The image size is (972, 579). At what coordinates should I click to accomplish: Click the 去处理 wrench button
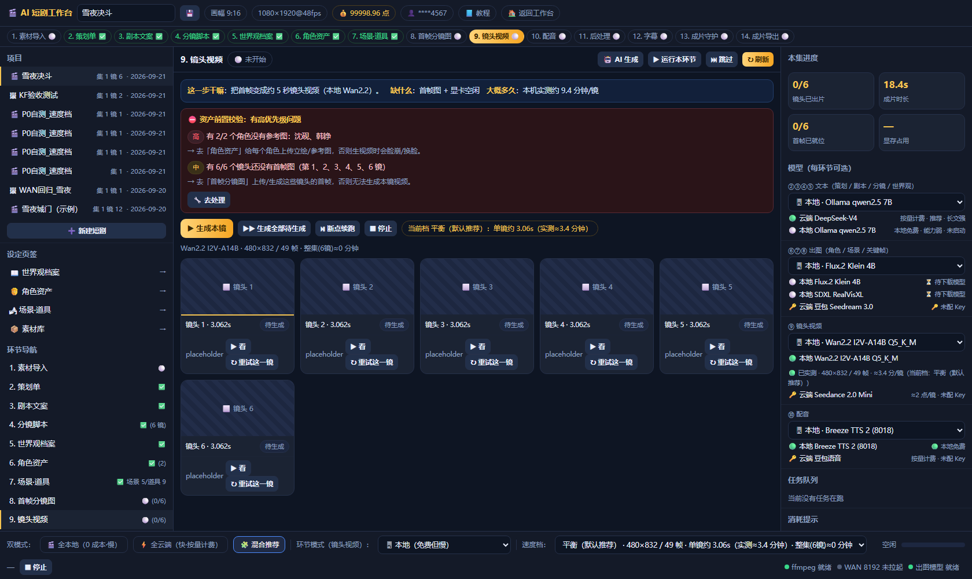click(x=209, y=200)
